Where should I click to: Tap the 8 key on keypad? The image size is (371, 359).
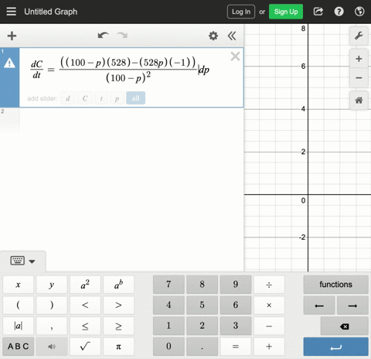(x=202, y=285)
